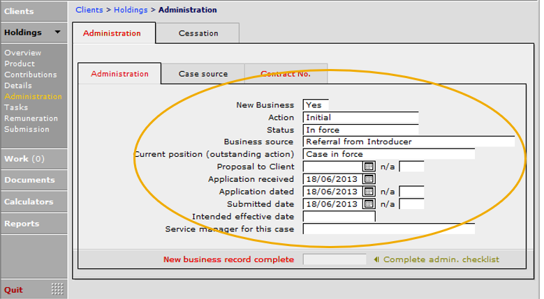
Task: Open the Calculators sidebar section
Action: tap(34, 201)
